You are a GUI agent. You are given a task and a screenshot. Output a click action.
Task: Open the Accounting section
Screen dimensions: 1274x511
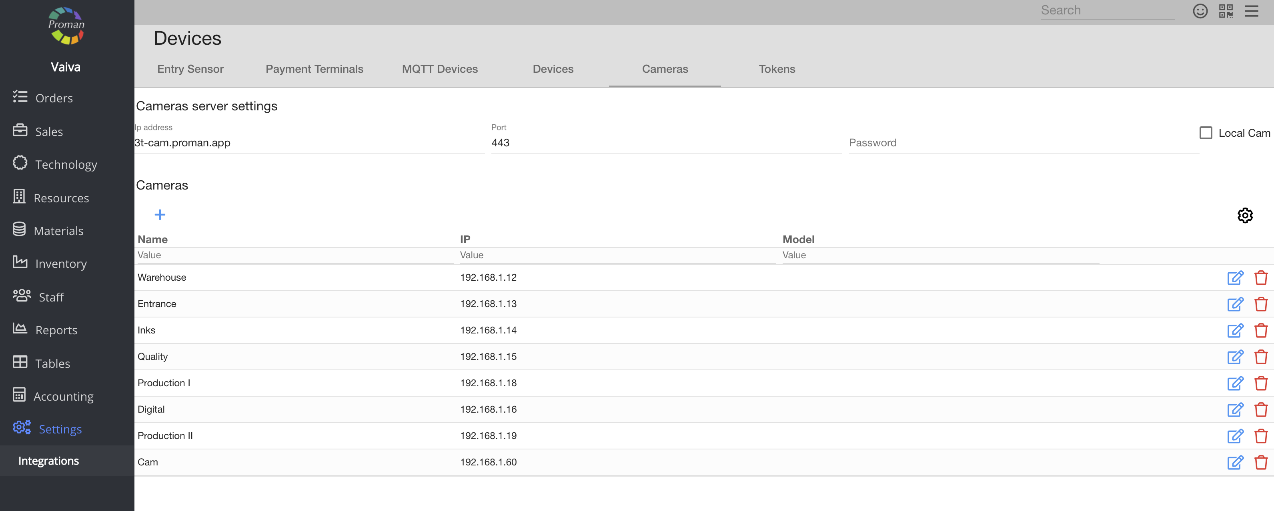point(63,396)
